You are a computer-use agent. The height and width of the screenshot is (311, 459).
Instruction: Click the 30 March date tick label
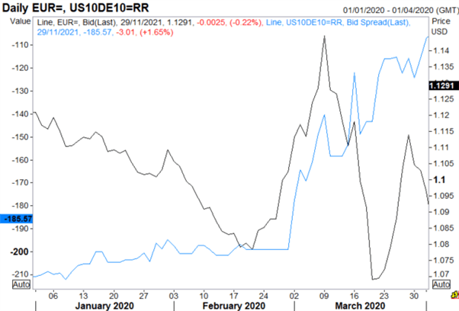(x=414, y=296)
